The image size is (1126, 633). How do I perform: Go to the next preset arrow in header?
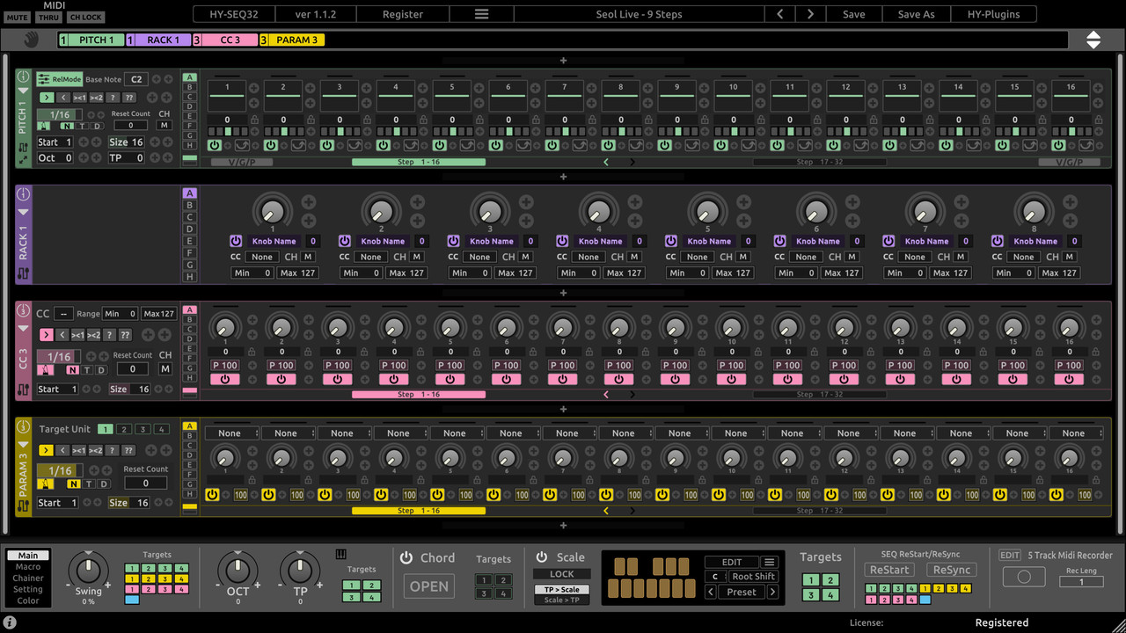(x=810, y=14)
